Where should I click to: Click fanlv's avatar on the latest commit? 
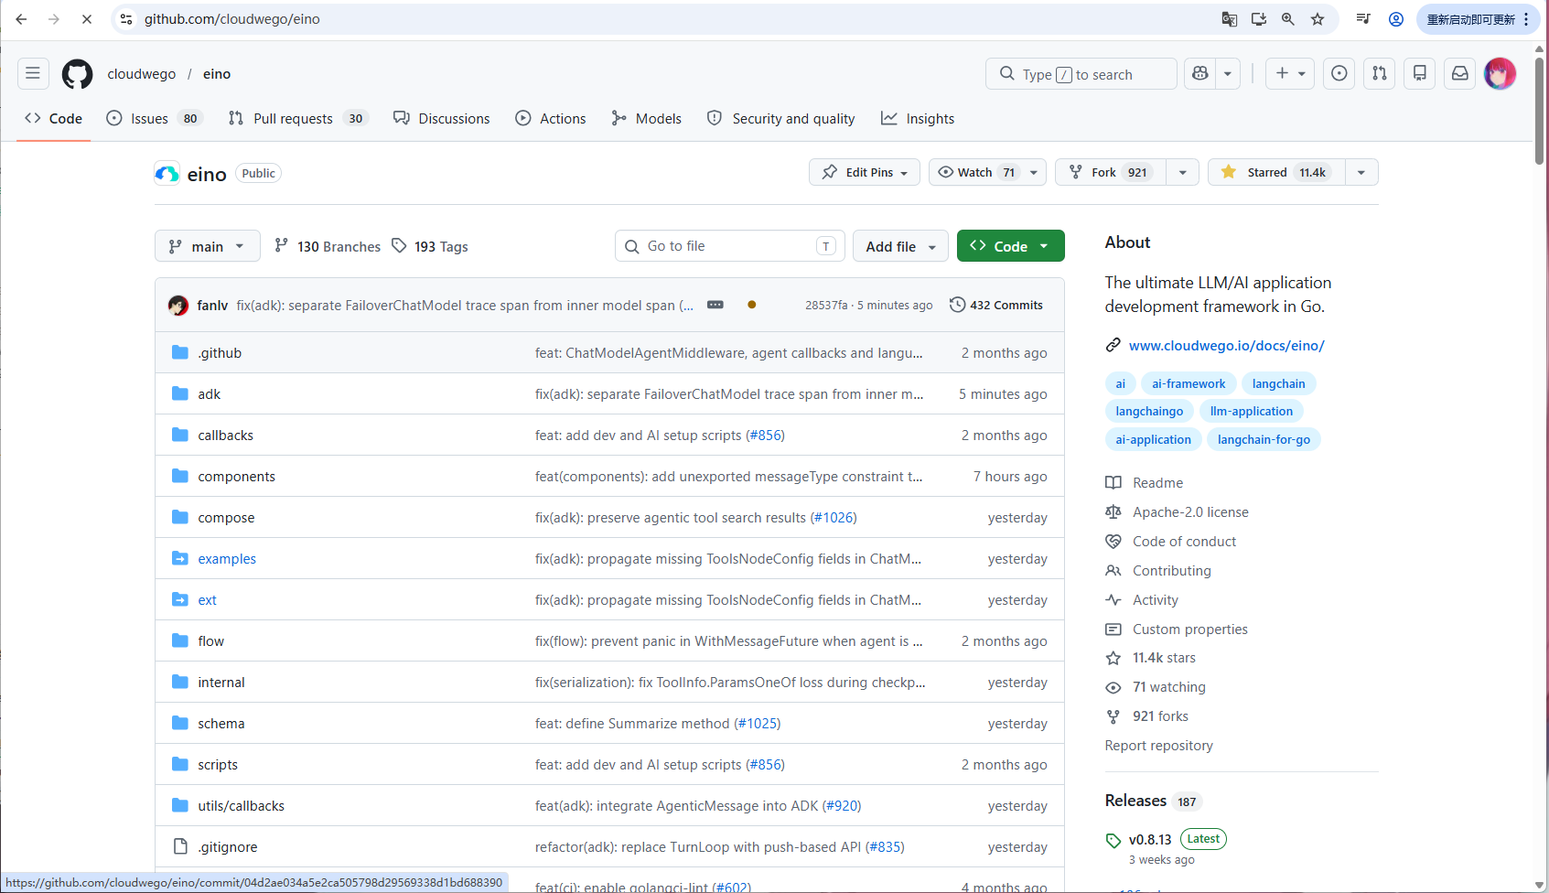point(178,306)
